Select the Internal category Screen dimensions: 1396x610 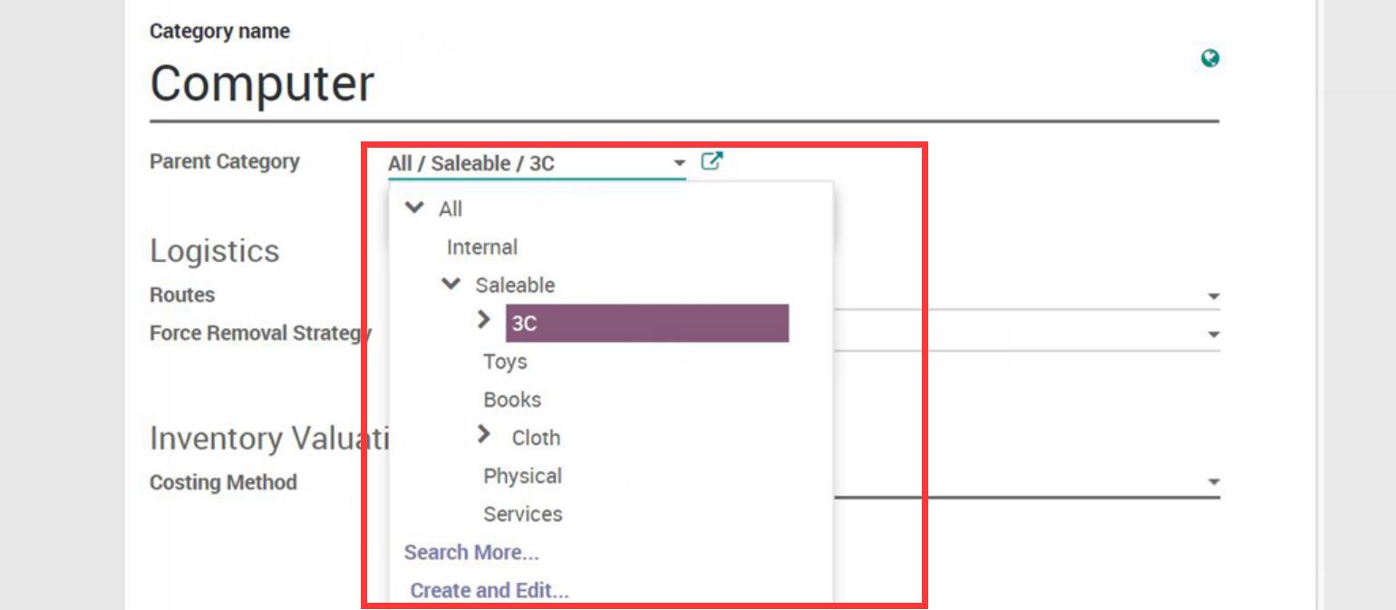click(481, 247)
